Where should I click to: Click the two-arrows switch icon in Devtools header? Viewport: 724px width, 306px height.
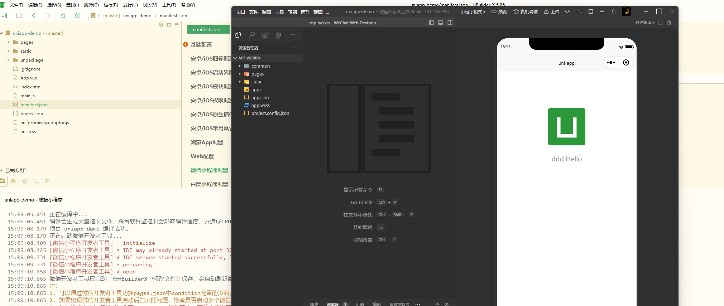tap(579, 11)
